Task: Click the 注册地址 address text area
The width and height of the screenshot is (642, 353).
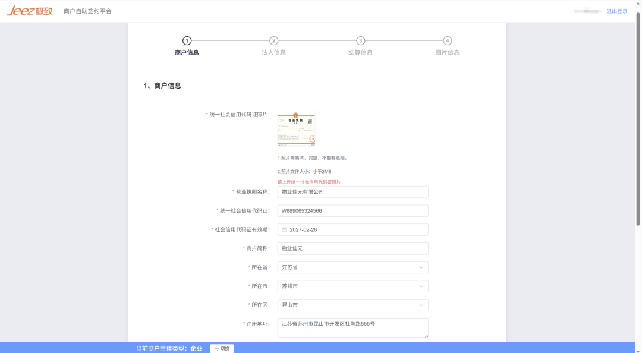Action: (x=353, y=327)
